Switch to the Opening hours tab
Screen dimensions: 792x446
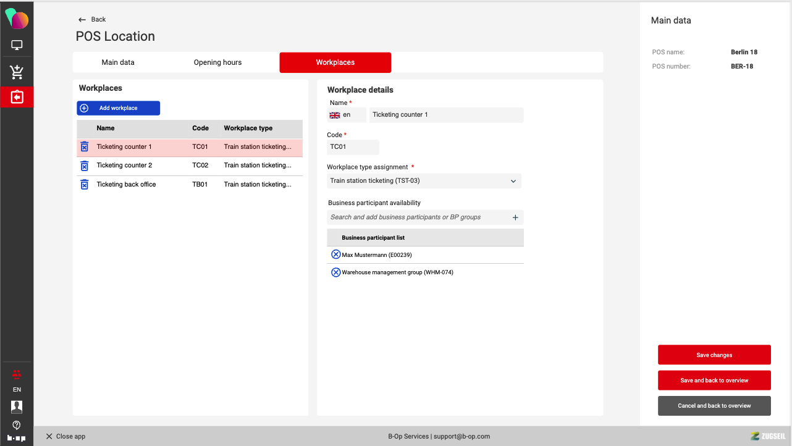coord(217,62)
